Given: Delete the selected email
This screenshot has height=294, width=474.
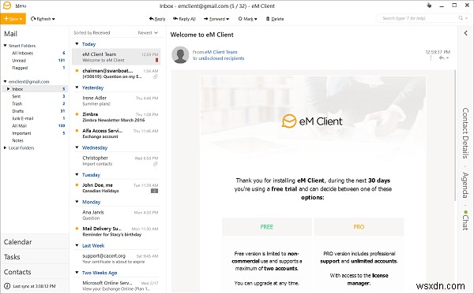Looking at the screenshot, I should point(275,19).
